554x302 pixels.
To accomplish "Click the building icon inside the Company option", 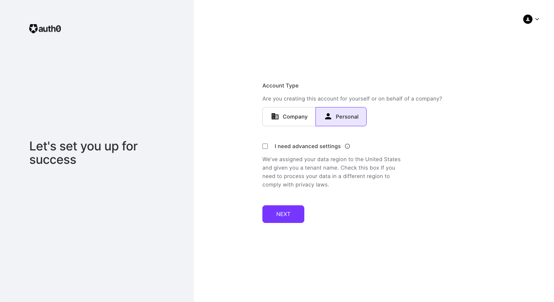I will (x=275, y=116).
